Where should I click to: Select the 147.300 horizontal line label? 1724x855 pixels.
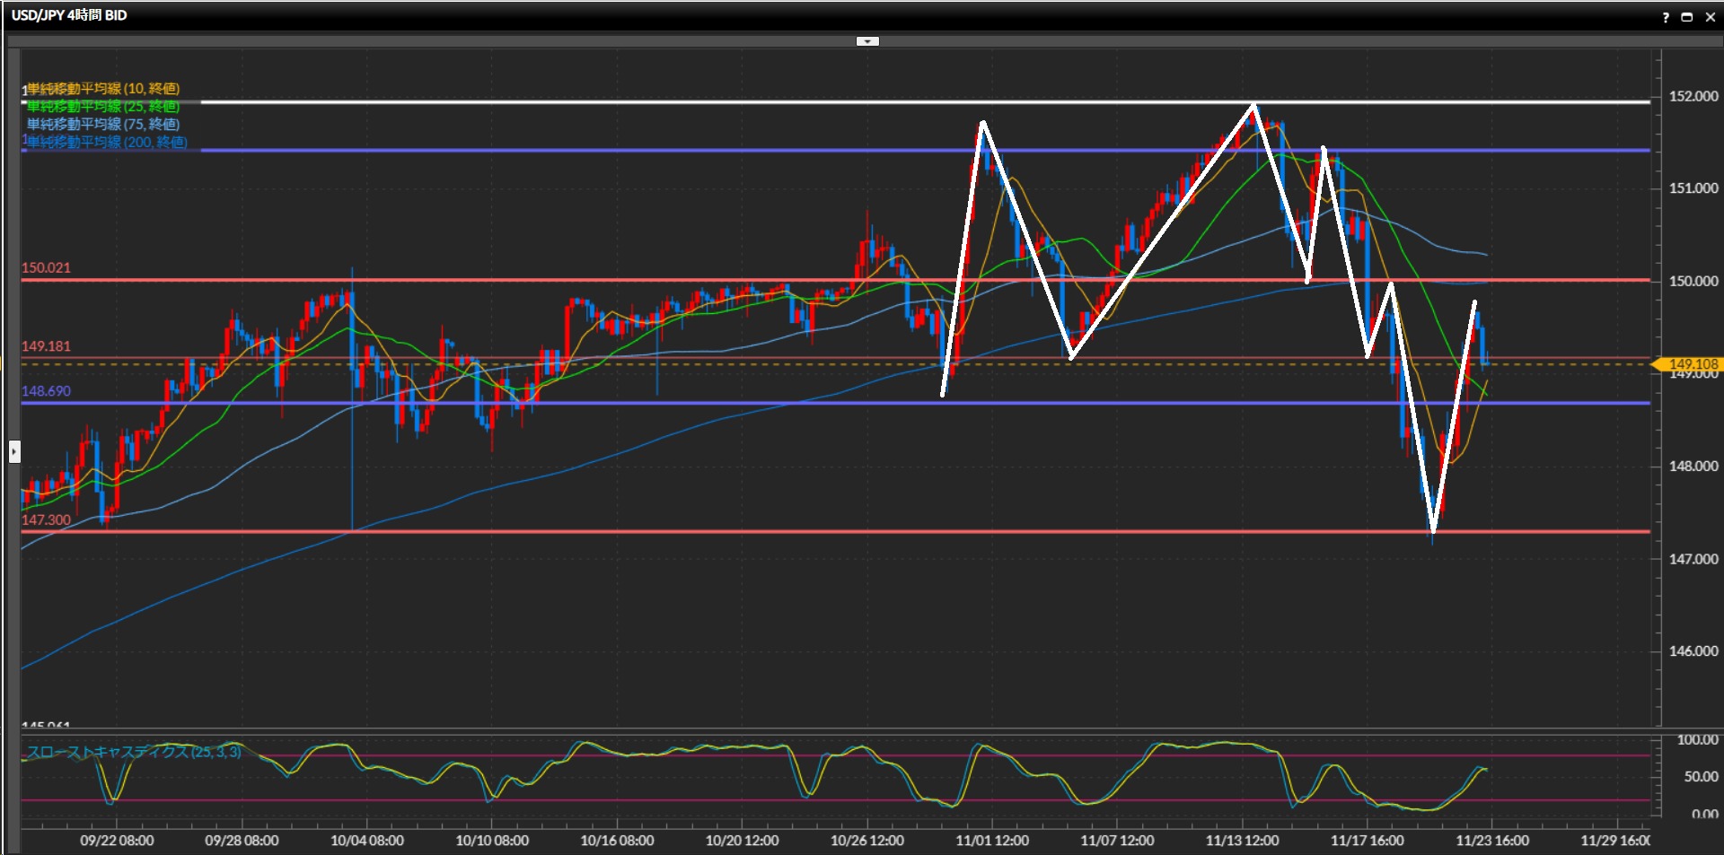pos(46,519)
